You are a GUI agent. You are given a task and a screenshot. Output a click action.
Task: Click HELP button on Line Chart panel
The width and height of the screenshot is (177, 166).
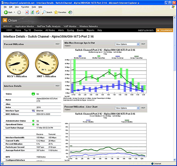(143, 108)
